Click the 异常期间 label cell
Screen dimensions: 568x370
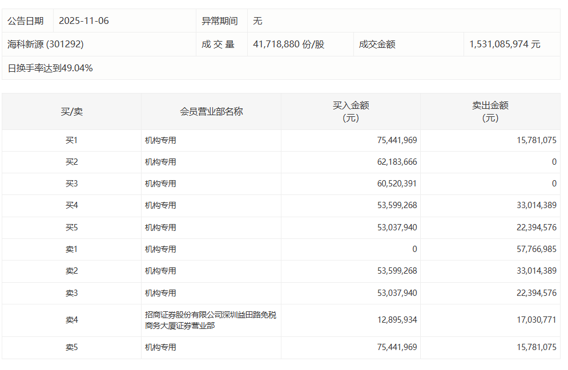tap(221, 20)
